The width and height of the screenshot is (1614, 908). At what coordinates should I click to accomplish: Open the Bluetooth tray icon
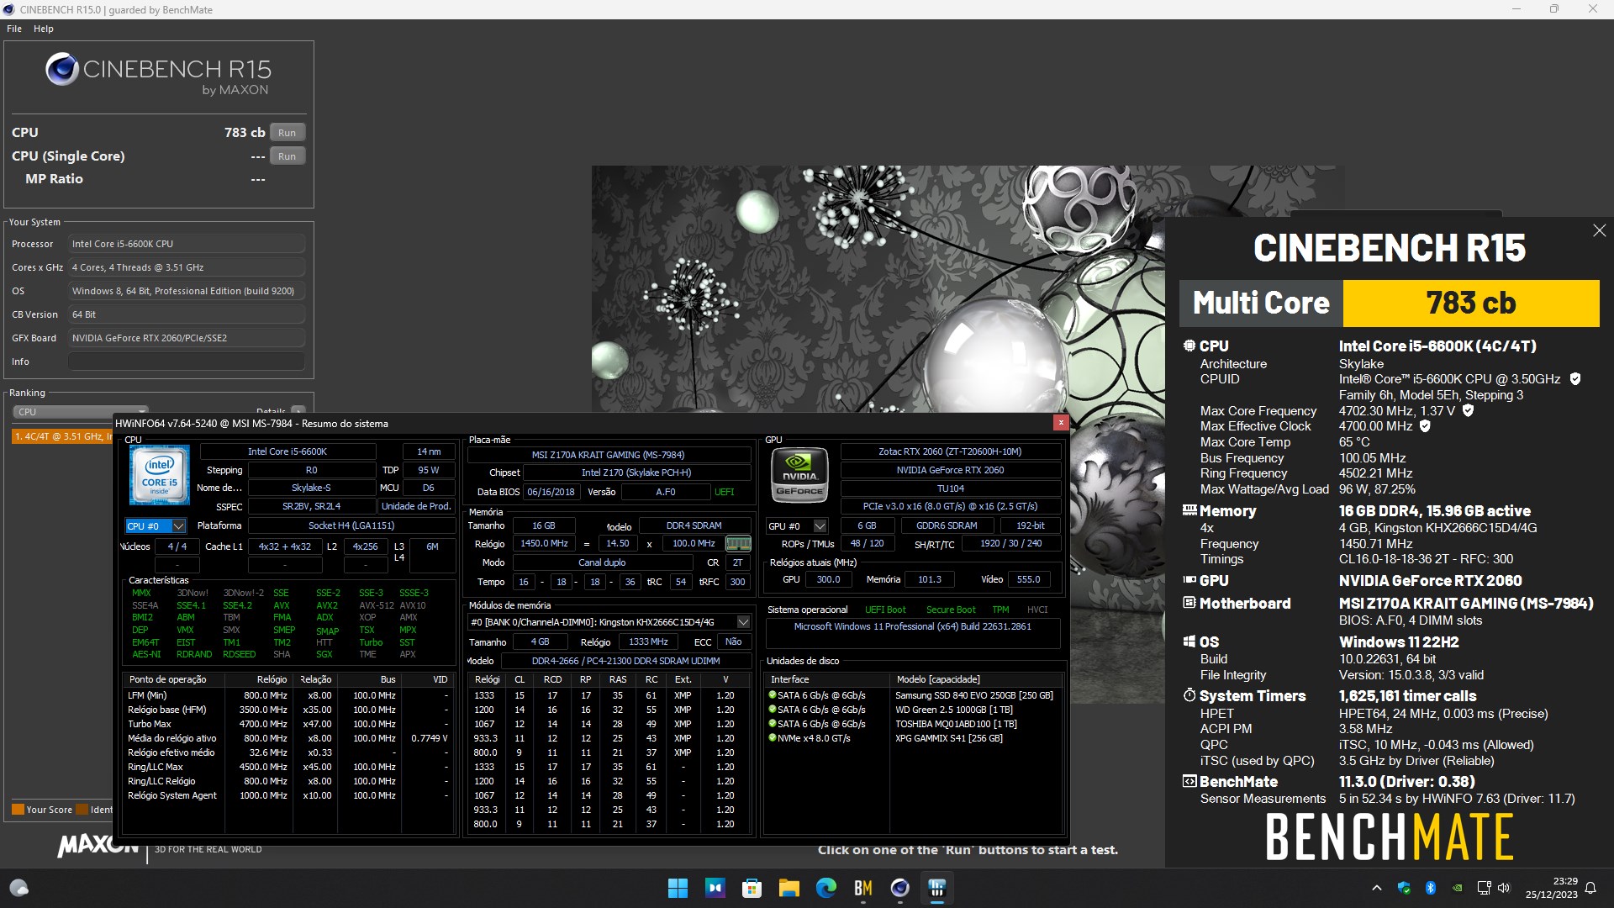[x=1430, y=888]
